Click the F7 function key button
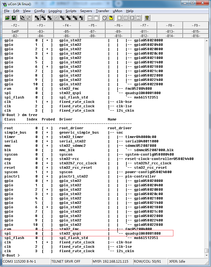 [144, 25]
